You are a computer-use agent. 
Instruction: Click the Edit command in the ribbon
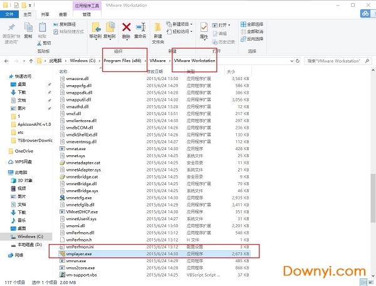pyautogui.click(x=220, y=34)
